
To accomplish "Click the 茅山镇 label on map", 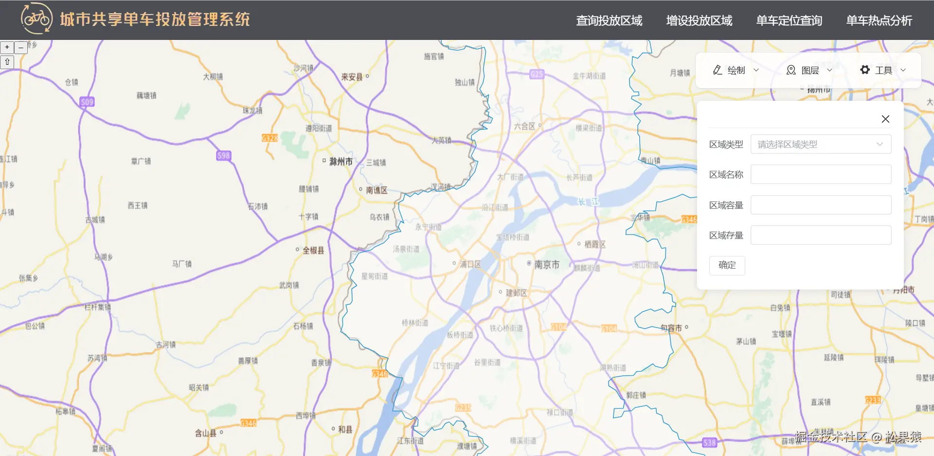I will [746, 341].
